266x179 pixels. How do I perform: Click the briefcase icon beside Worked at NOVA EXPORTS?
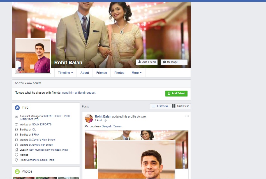17,125
